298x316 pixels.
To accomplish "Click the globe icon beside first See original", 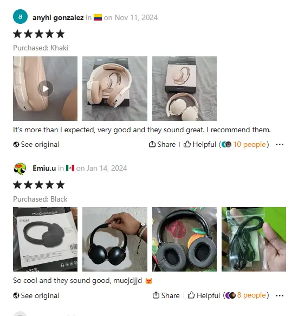I will [x=16, y=145].
